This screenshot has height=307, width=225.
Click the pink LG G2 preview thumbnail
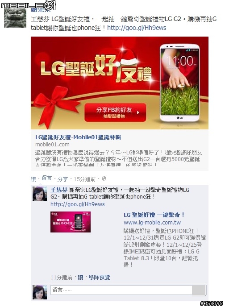pyautogui.click(x=71, y=222)
